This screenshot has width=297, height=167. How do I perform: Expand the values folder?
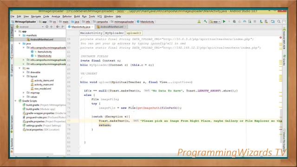tap(24, 97)
